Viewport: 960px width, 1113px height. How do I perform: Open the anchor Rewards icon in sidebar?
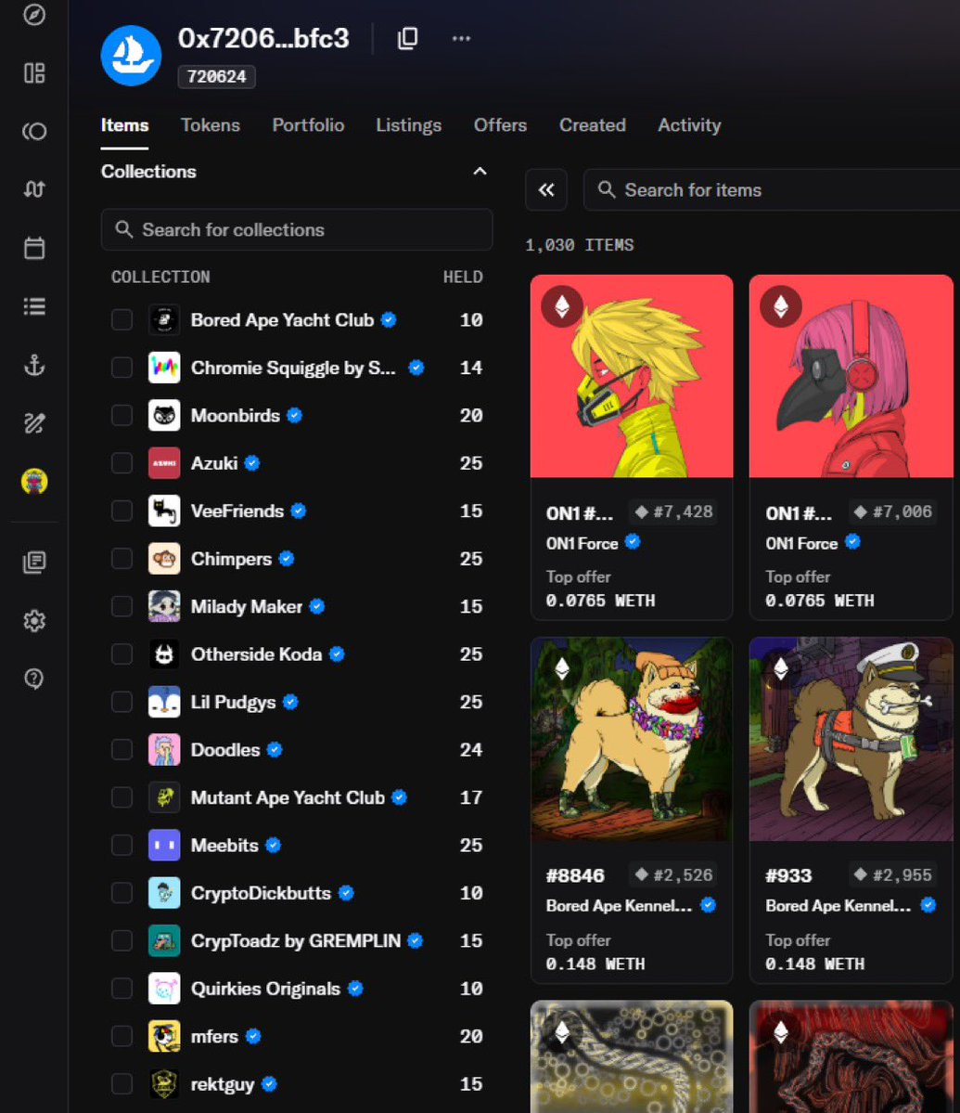click(34, 365)
